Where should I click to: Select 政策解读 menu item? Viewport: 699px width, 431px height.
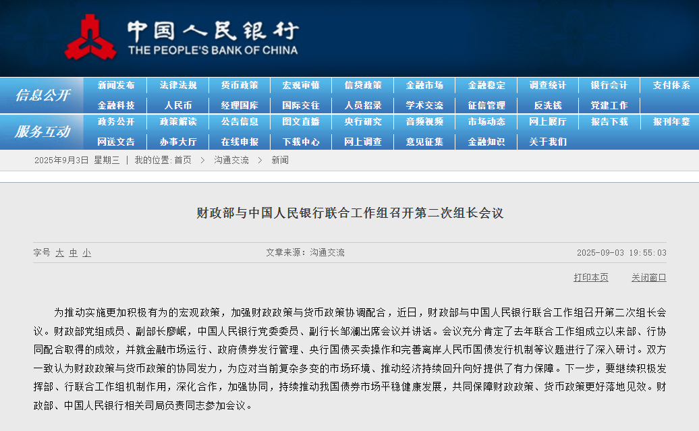(x=178, y=121)
